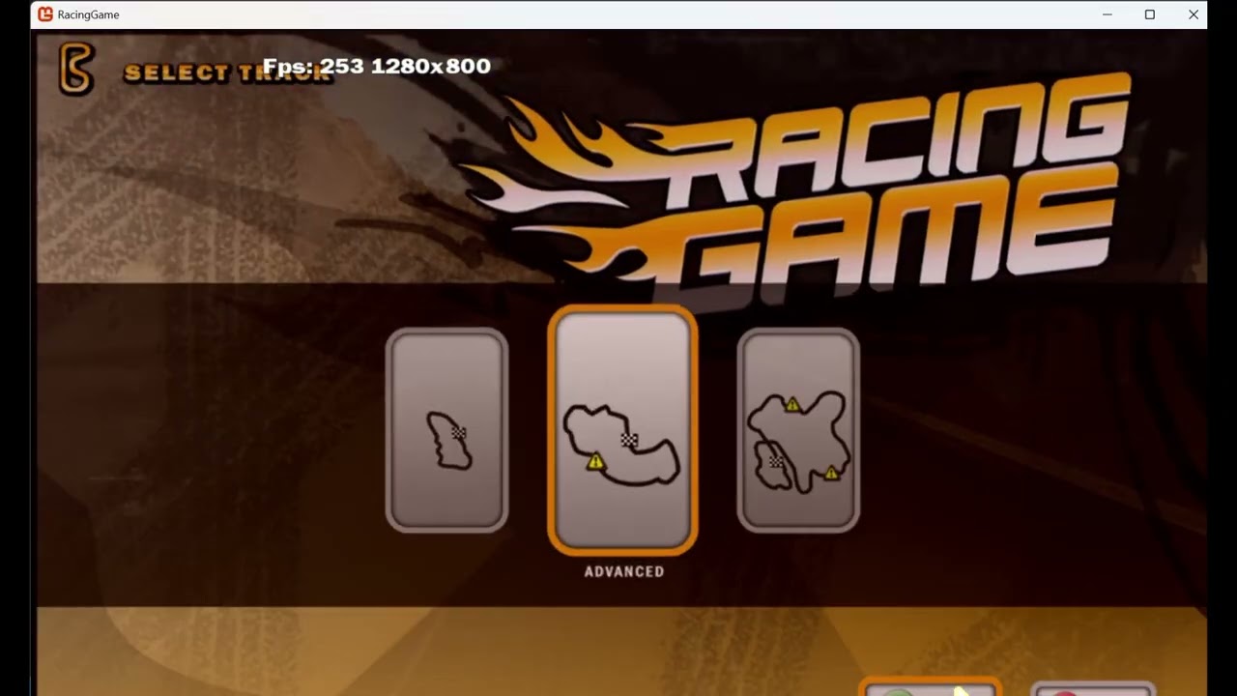
Task: Click the RacingGame app icon in the title bar
Action: pos(44,14)
